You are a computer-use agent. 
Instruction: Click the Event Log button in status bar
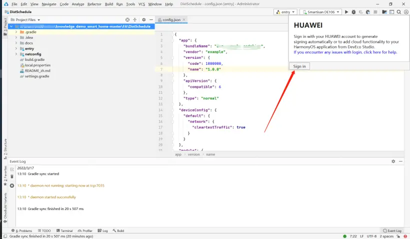pos(392,231)
